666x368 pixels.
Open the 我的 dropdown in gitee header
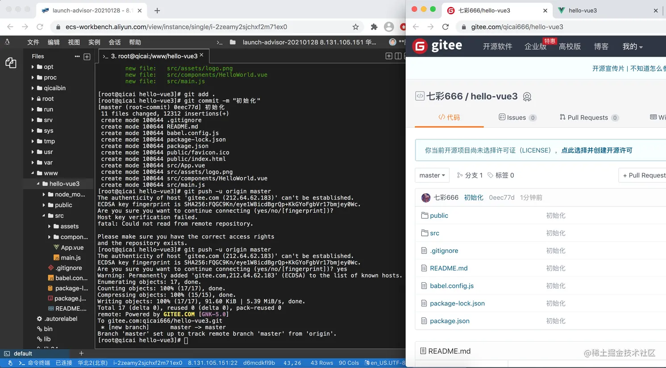point(633,46)
